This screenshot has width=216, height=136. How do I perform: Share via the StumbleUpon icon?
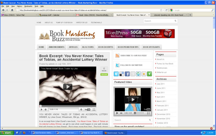pos(138,74)
